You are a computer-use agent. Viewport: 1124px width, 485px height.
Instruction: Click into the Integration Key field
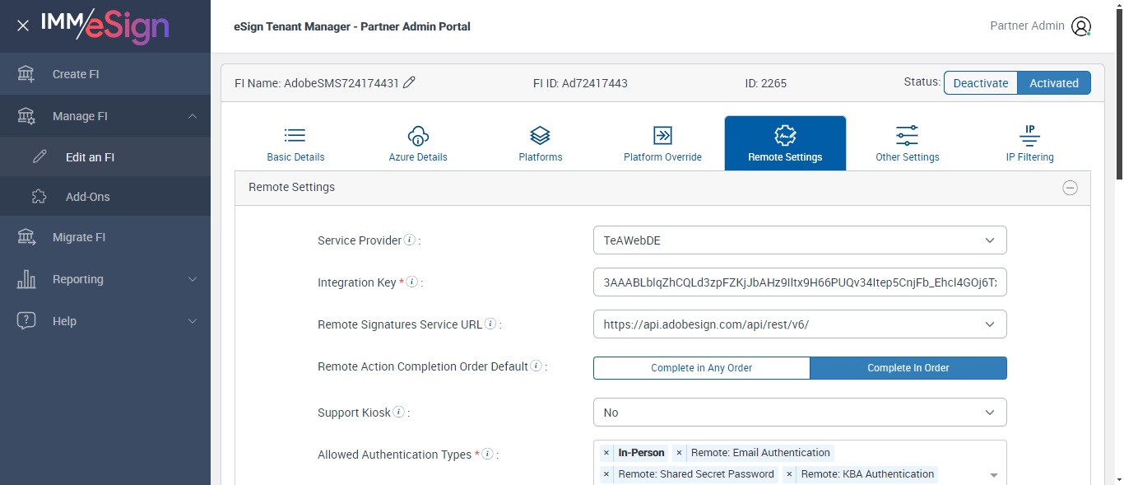point(799,282)
